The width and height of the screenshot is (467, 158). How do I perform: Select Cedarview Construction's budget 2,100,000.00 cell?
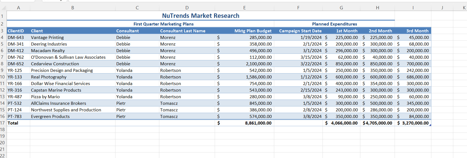(258, 64)
